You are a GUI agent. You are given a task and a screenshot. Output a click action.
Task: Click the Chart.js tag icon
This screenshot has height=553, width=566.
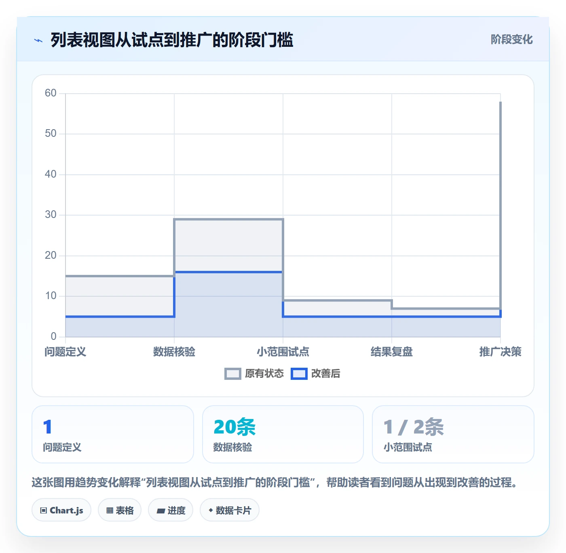point(44,511)
